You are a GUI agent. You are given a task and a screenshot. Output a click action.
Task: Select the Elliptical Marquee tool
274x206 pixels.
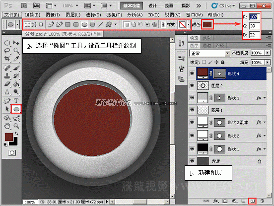(7, 43)
